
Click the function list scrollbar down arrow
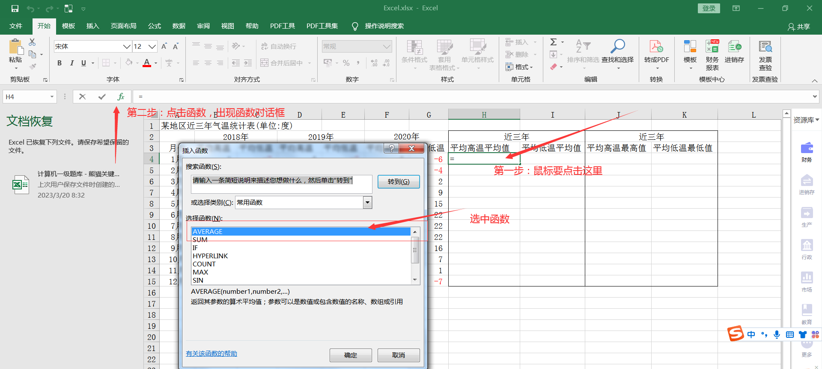click(415, 280)
